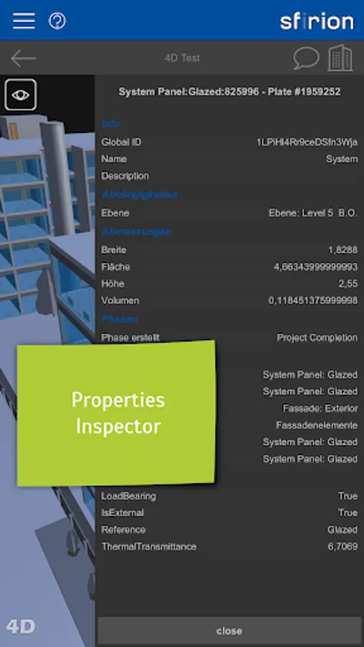
Task: Collapse the Abhängigkeiten section header
Action: [140, 194]
